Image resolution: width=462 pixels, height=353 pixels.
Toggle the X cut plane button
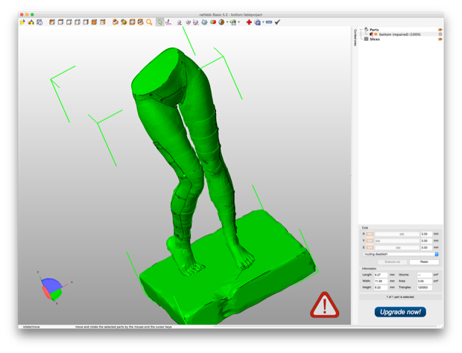370,234
